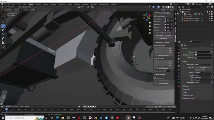Toggle visibility of first polySurface object
The image size is (214, 120).
(209, 19)
